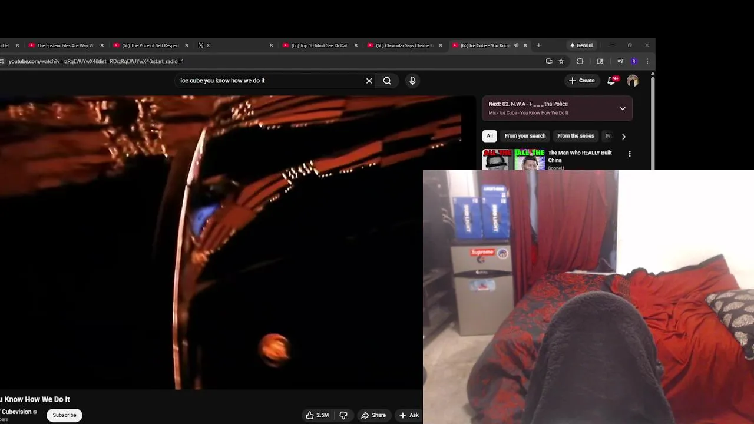Click the 2.5M likes count

(x=323, y=415)
